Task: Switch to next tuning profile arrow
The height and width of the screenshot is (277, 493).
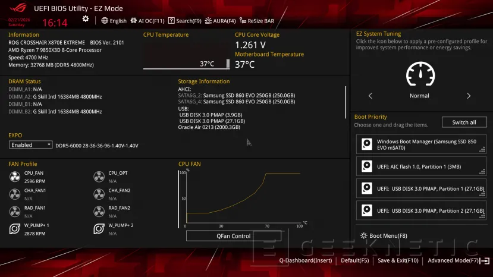Action: [469, 96]
